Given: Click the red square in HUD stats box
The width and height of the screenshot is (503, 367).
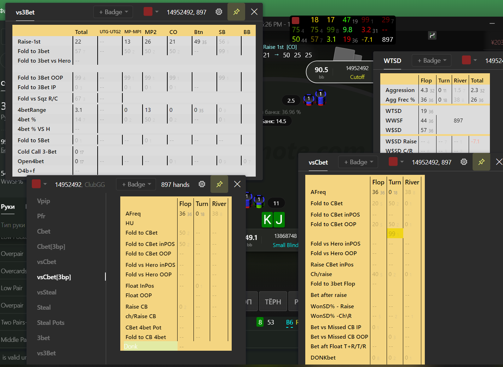Looking at the screenshot, I should [296, 20].
